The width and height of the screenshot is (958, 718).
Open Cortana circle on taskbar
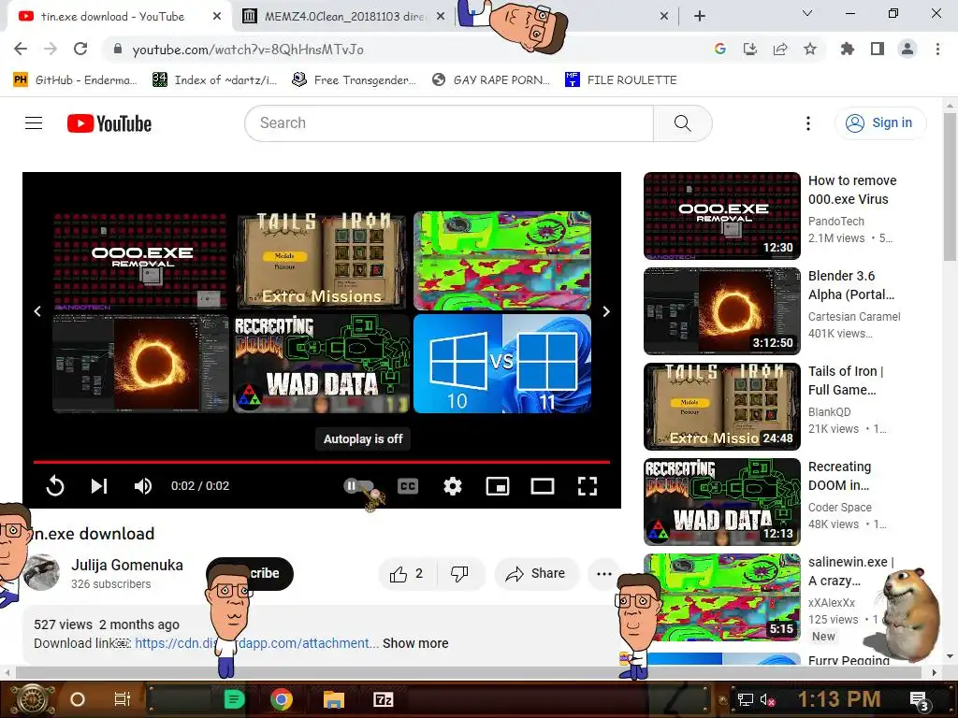click(78, 699)
